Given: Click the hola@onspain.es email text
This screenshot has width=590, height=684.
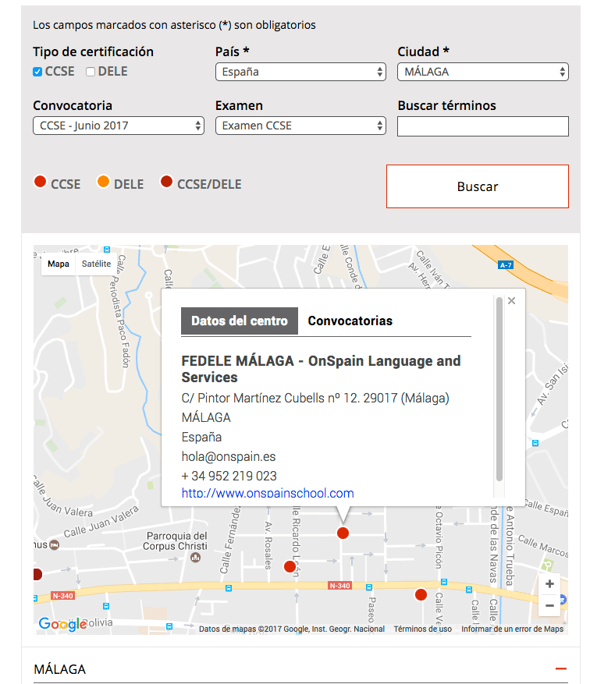Looking at the screenshot, I should 229,457.
